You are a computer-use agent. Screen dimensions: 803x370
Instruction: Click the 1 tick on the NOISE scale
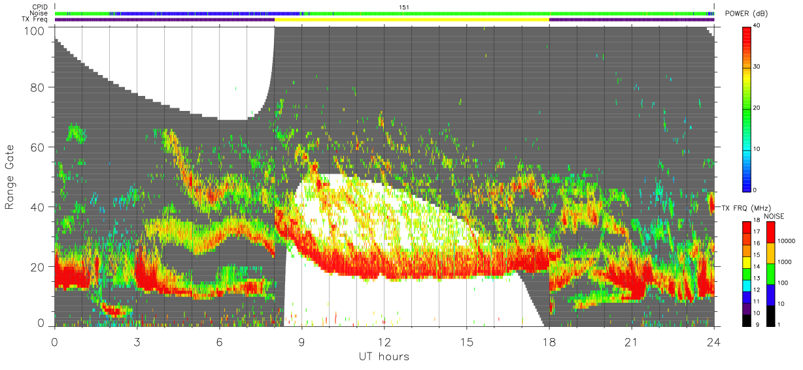pos(778,325)
